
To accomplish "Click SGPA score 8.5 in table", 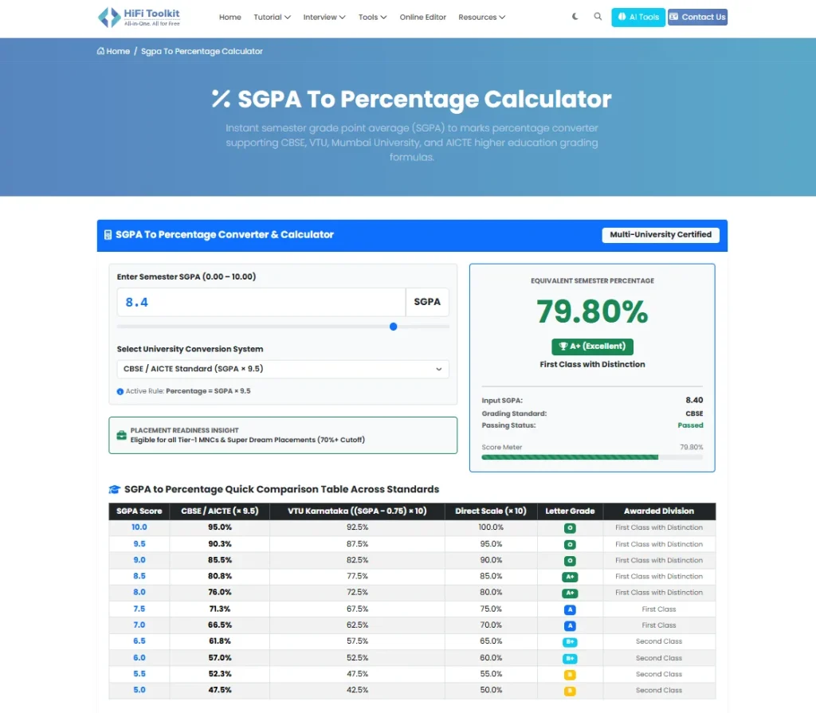I will point(139,576).
